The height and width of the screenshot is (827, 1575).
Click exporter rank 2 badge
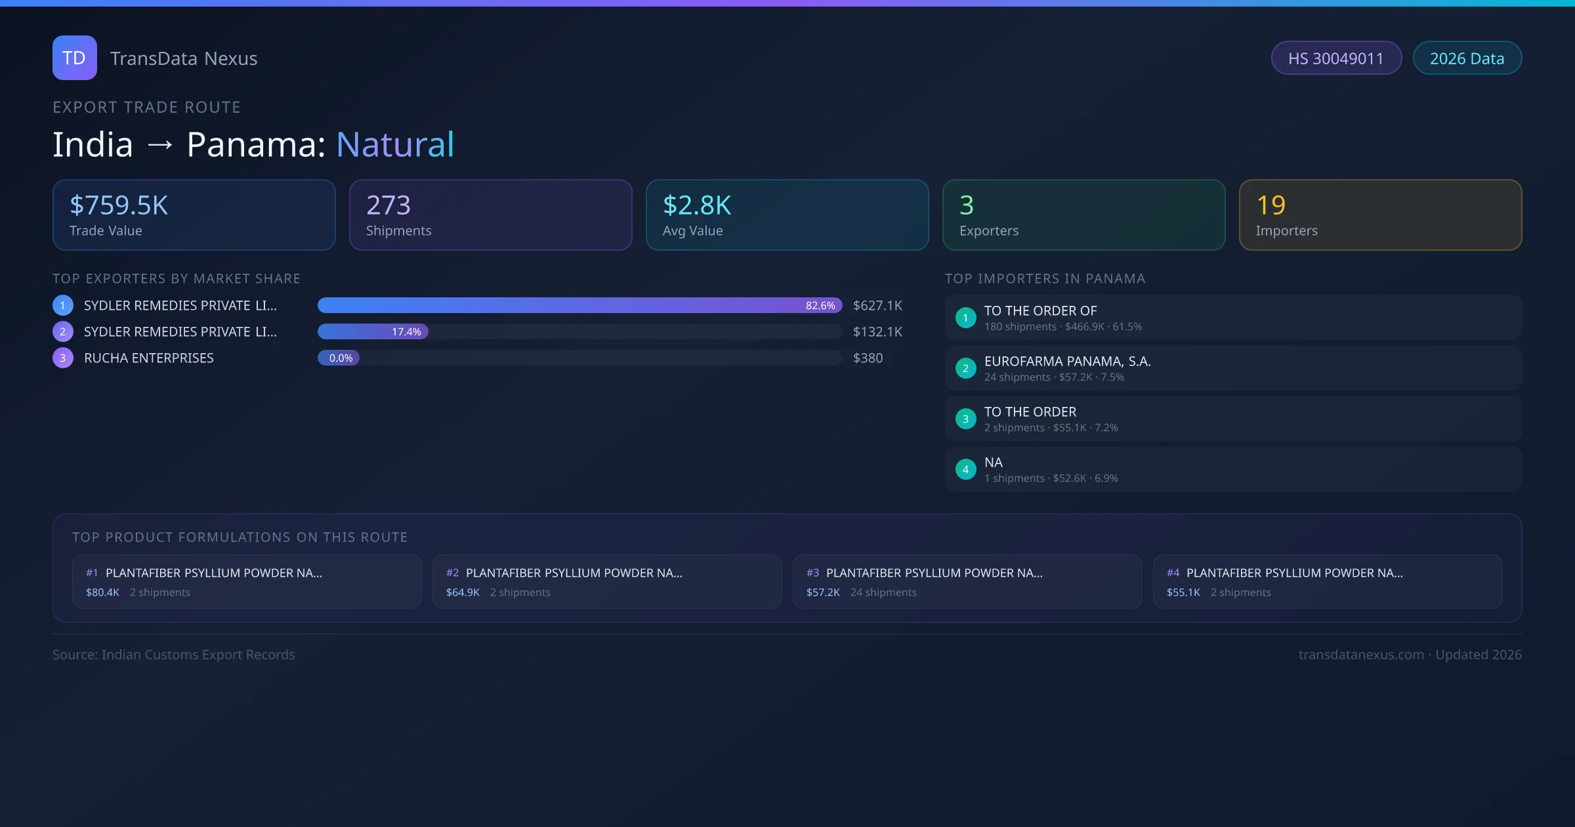pos(63,331)
